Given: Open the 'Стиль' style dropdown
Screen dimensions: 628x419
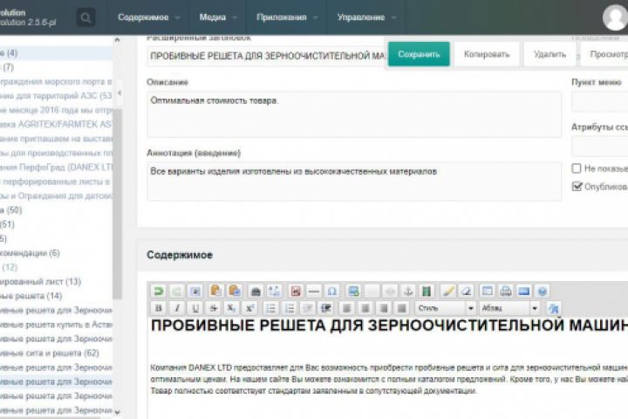Looking at the screenshot, I should point(446,308).
